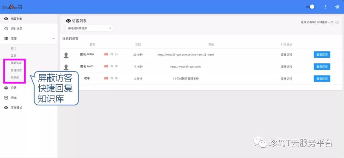Collapse the 管理 section using the minus sign

point(54,39)
